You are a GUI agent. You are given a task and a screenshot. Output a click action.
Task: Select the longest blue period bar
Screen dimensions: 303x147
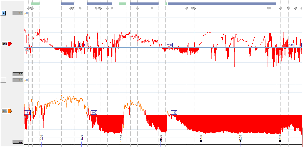click(x=221, y=3)
